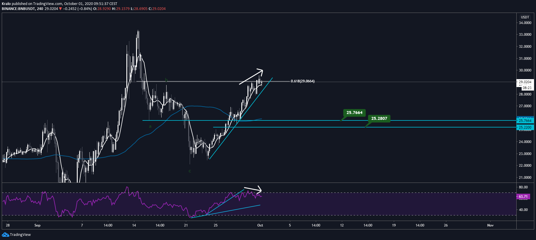Image resolution: width=536 pixels, height=240 pixels.
Task: Click the 34.0000 price axis label
Action: 525,23
